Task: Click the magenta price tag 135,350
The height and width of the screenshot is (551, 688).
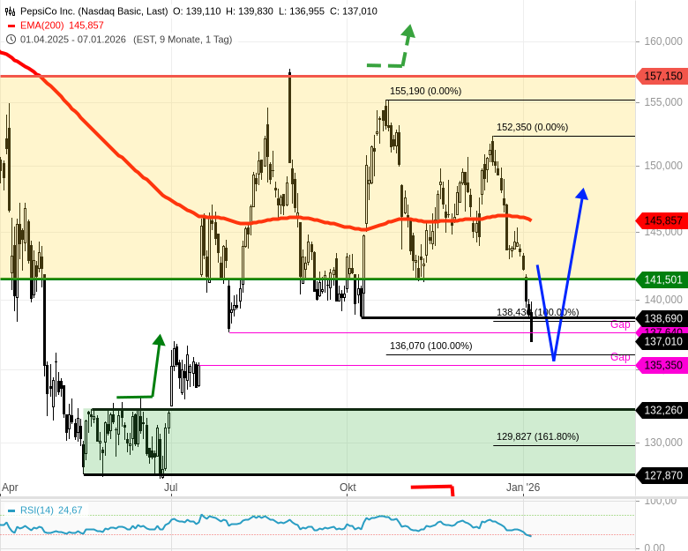Action: (x=662, y=365)
